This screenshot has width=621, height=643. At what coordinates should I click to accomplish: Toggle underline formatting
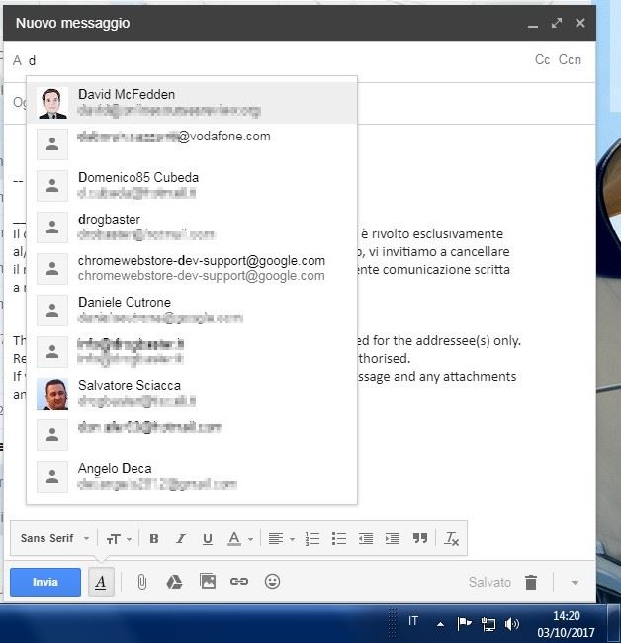tap(208, 539)
